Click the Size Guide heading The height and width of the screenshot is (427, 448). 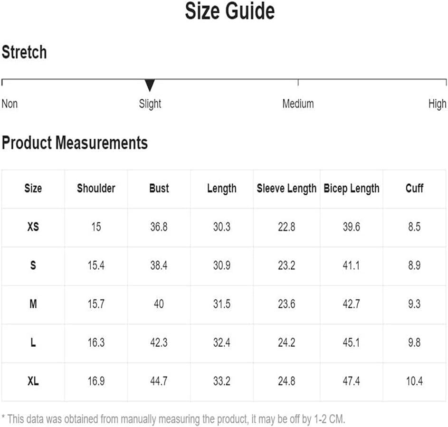pyautogui.click(x=230, y=11)
